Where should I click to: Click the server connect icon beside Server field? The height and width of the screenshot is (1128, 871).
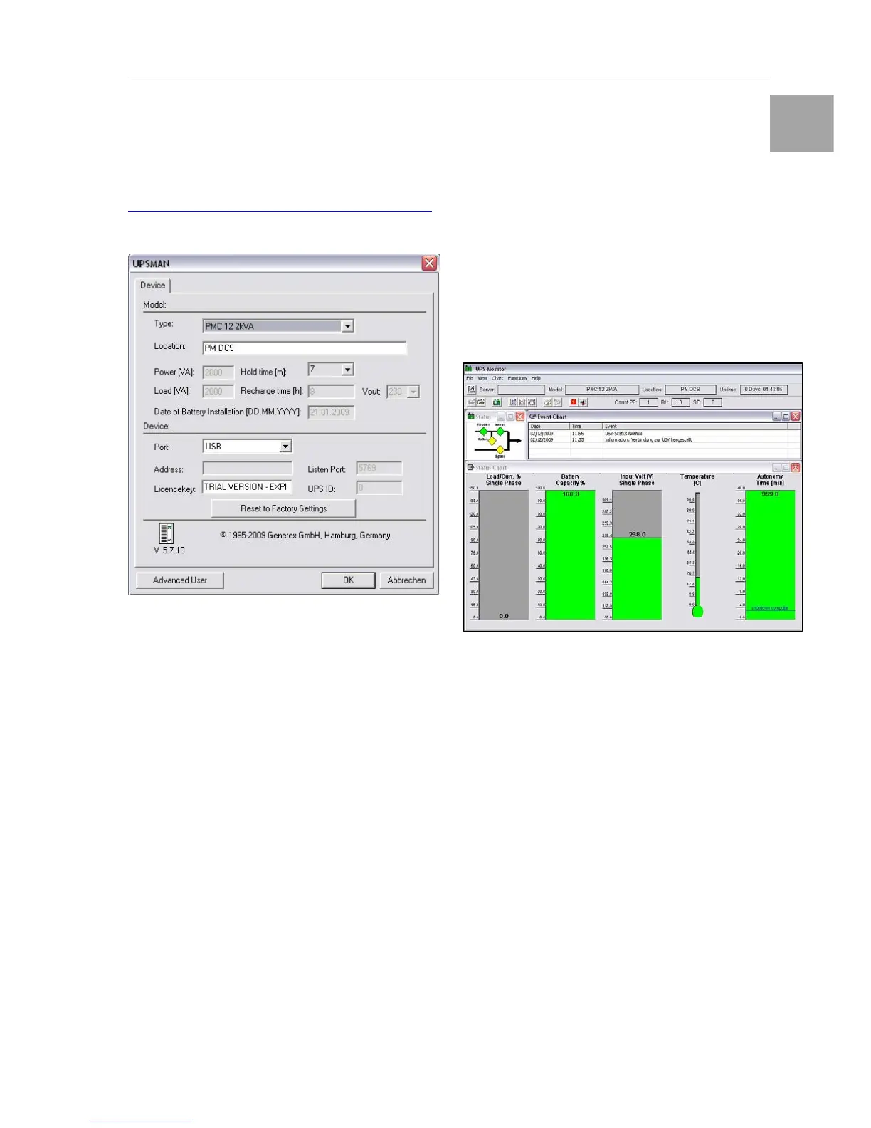point(472,390)
